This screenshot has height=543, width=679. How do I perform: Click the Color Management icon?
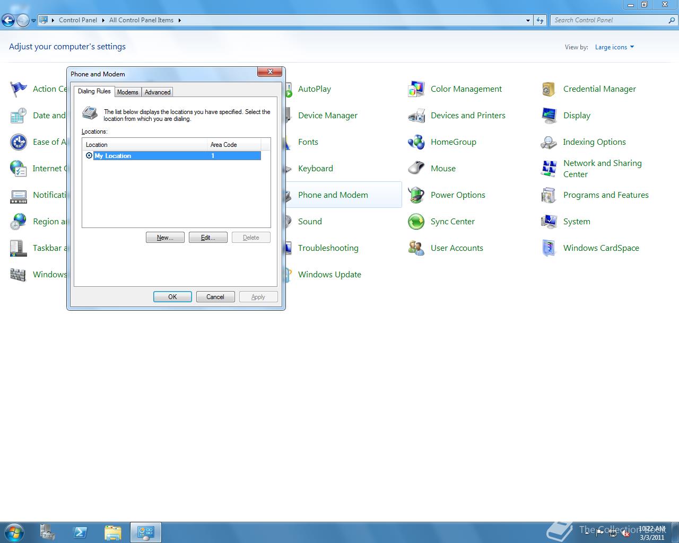point(416,89)
